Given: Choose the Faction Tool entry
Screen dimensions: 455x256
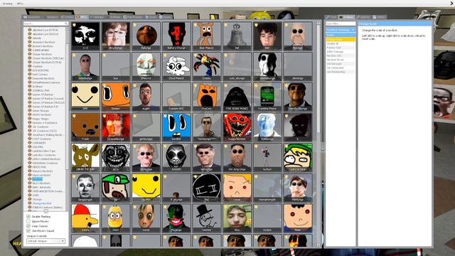Looking at the screenshot, I should [x=341, y=48].
